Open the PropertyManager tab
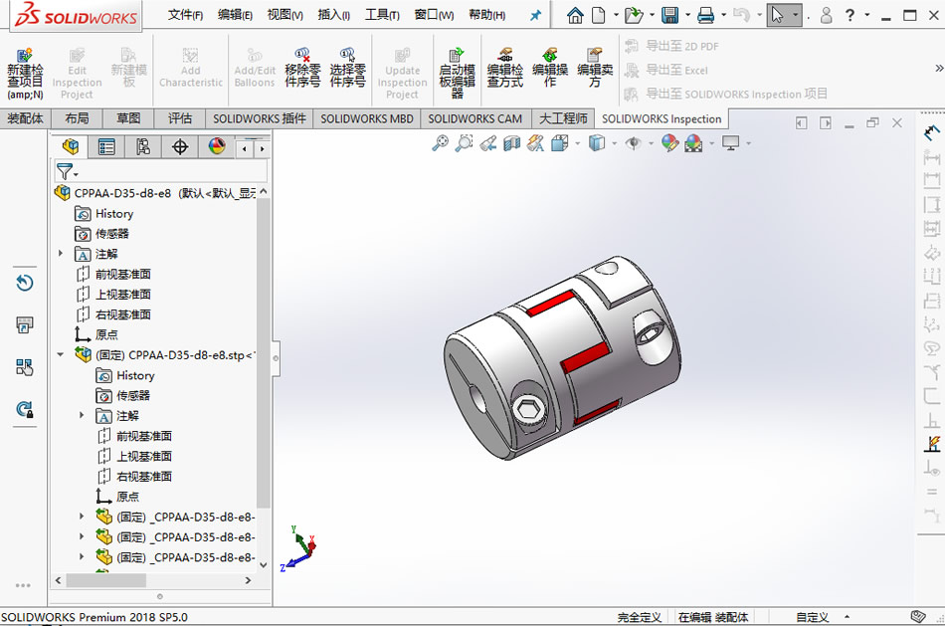Screen dimensions: 945x626 [106, 146]
